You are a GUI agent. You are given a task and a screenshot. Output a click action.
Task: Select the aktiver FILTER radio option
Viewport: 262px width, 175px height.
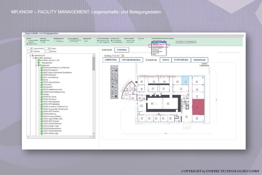(125, 40)
